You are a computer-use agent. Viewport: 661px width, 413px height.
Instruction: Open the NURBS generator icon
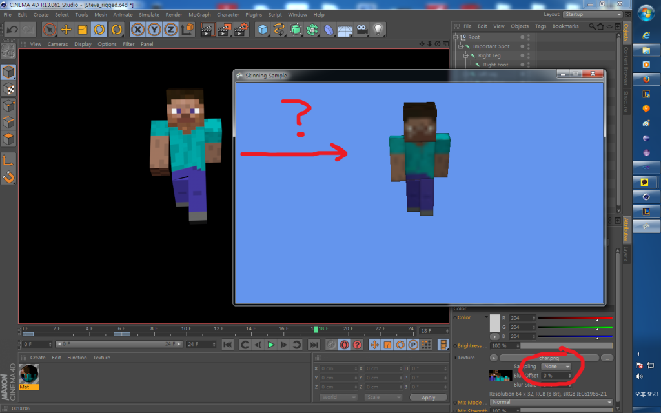coord(296,30)
